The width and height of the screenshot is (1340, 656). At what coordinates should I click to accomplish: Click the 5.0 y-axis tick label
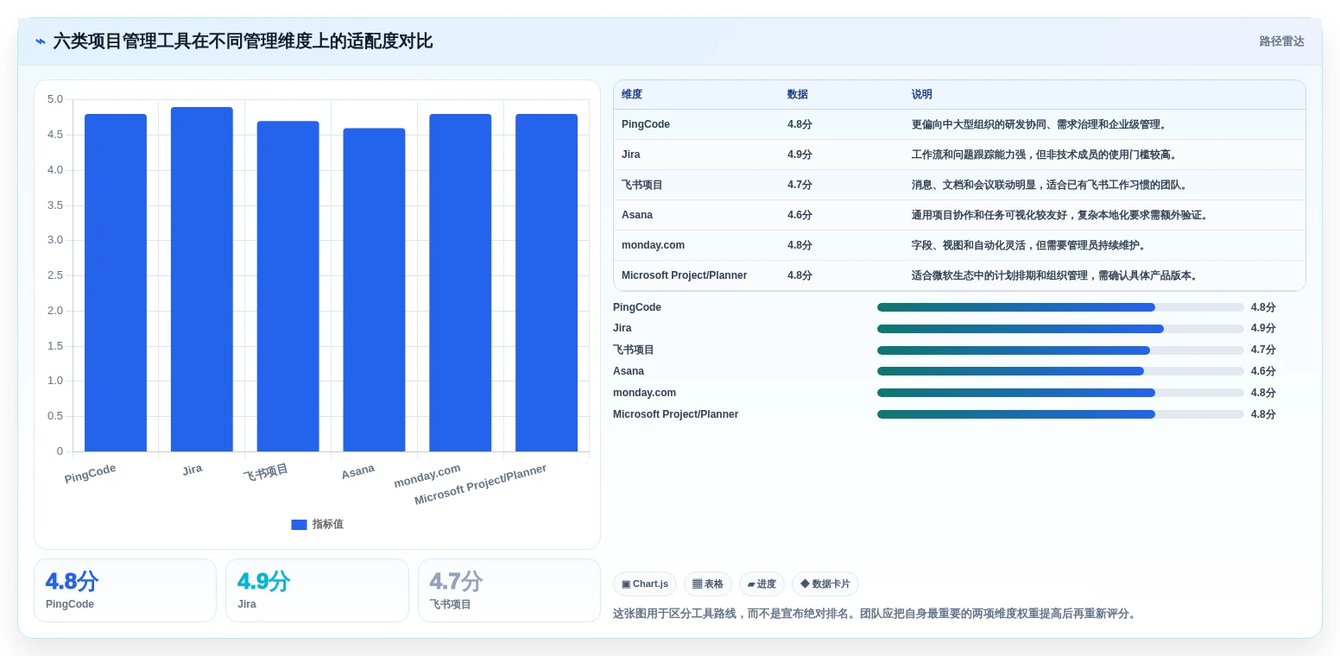tap(55, 99)
